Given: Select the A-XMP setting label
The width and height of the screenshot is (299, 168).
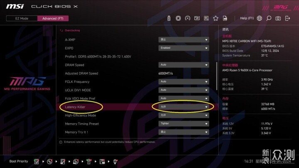Looking at the screenshot, I should pos(70,40).
